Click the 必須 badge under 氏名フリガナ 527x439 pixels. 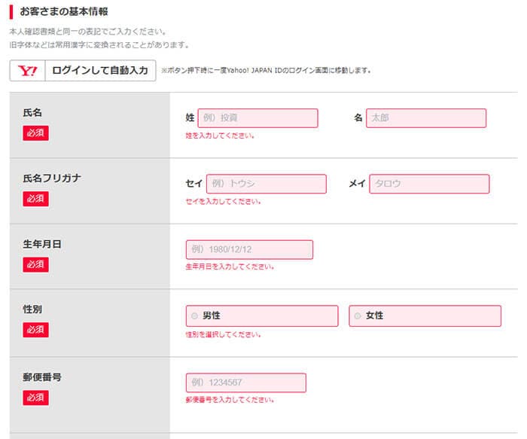click(x=35, y=199)
